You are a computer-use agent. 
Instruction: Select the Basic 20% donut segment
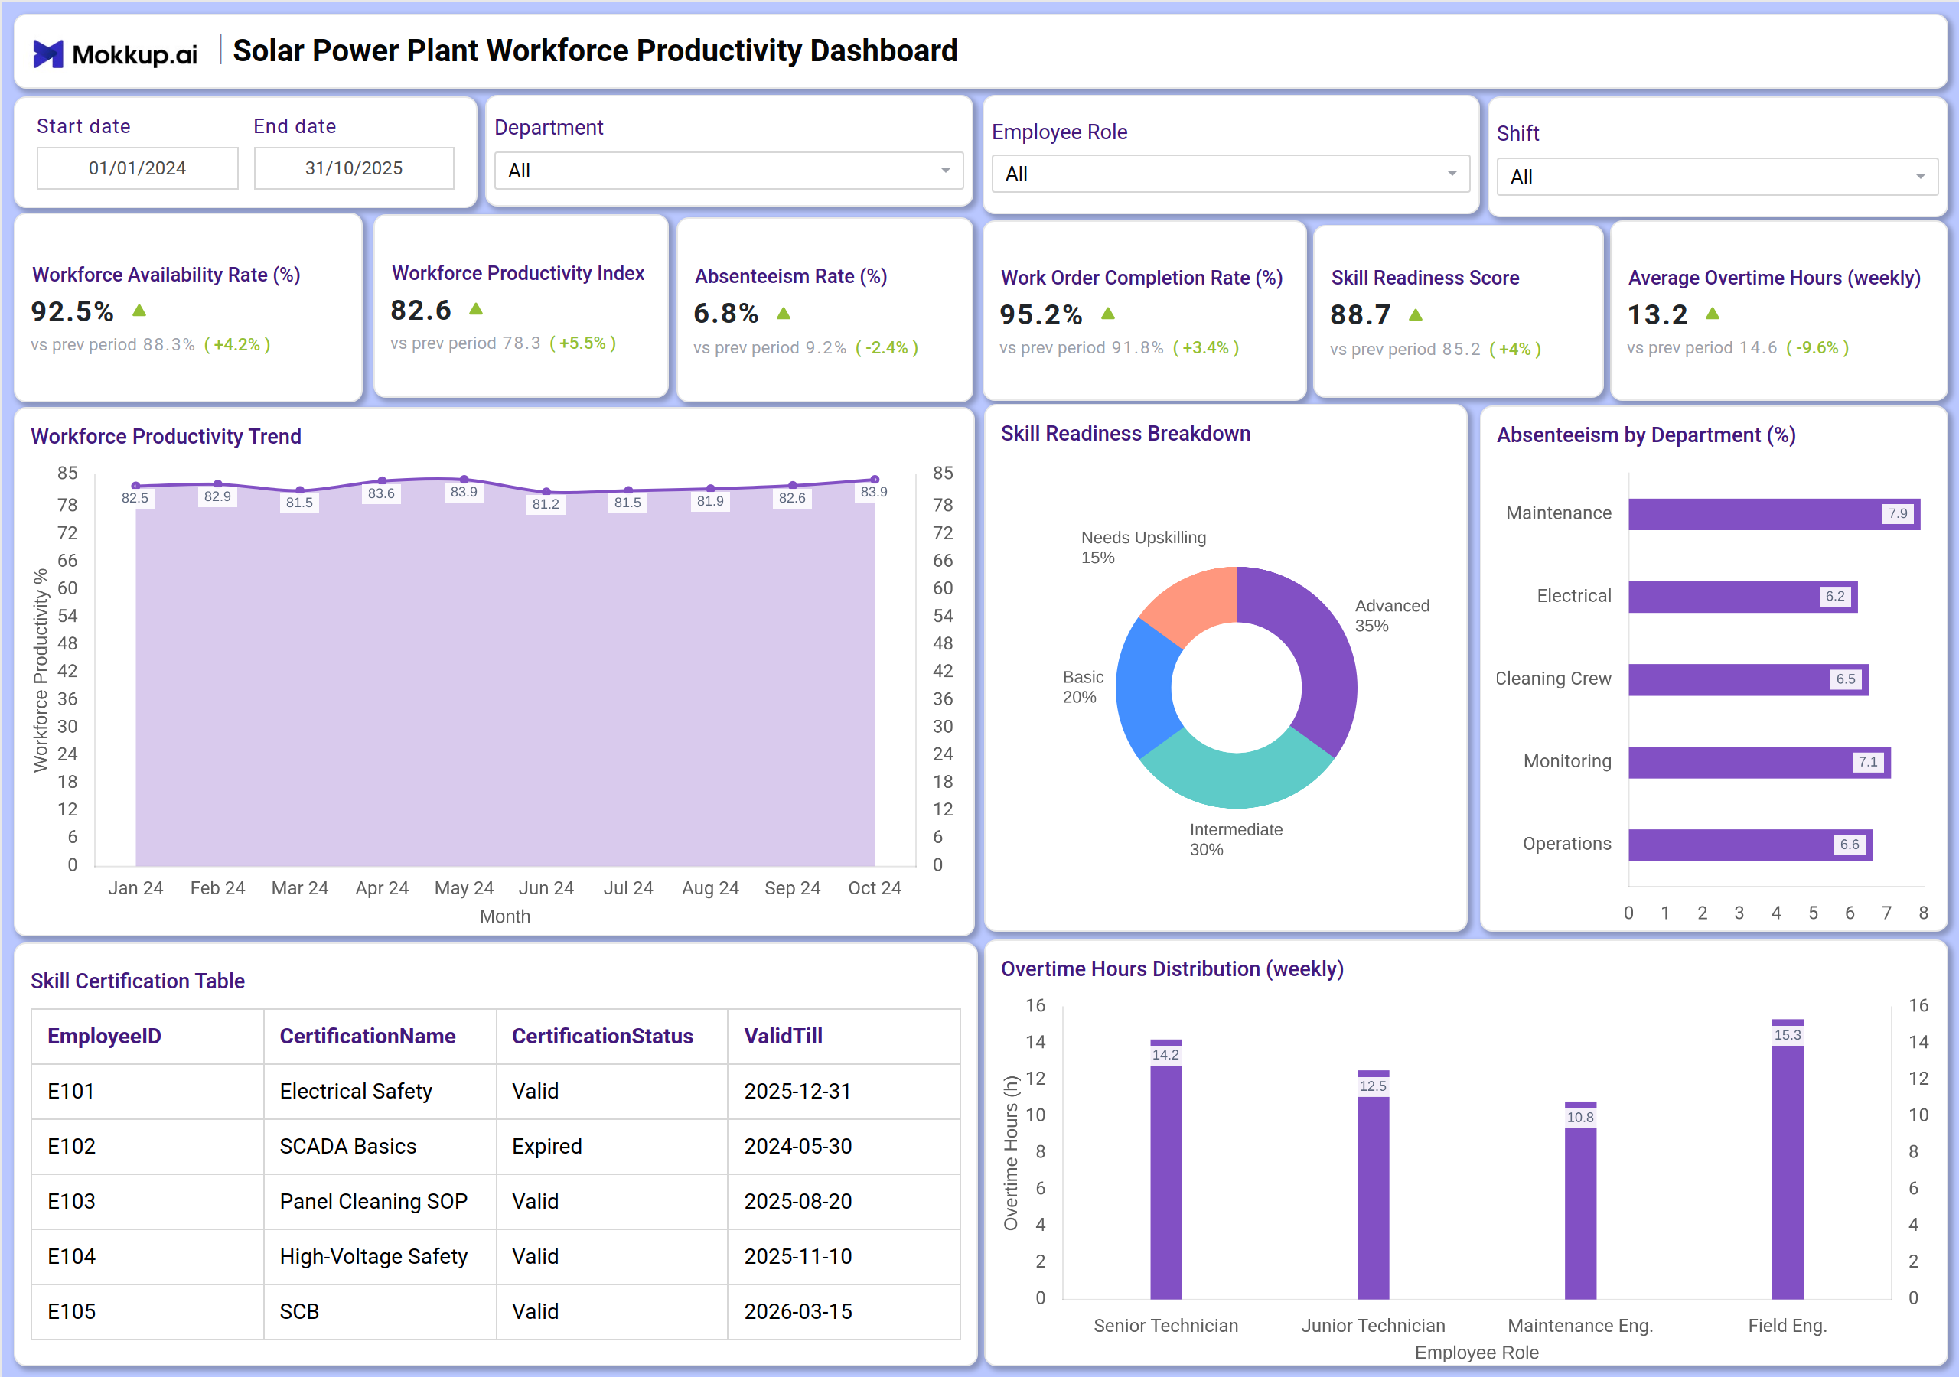point(1147,688)
